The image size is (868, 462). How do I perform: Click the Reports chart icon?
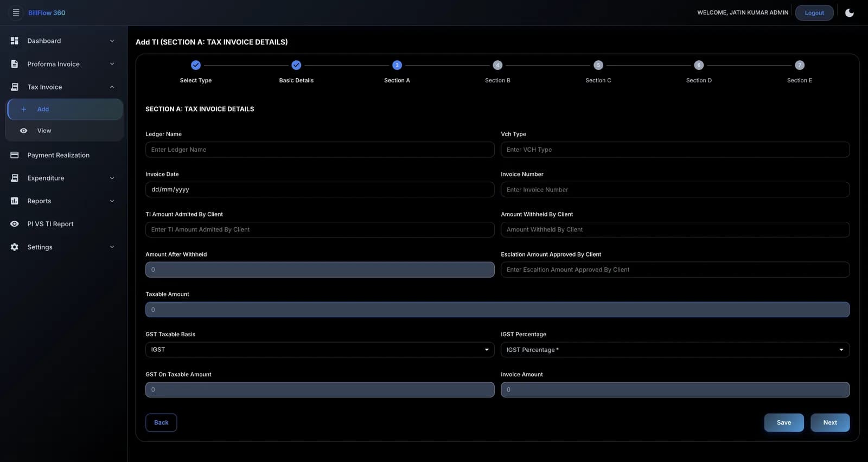click(15, 201)
